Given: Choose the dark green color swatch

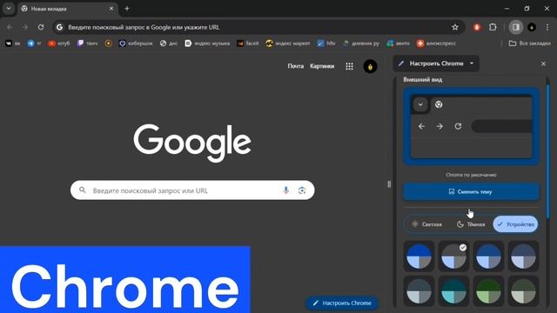Looking at the screenshot, I should (x=488, y=291).
